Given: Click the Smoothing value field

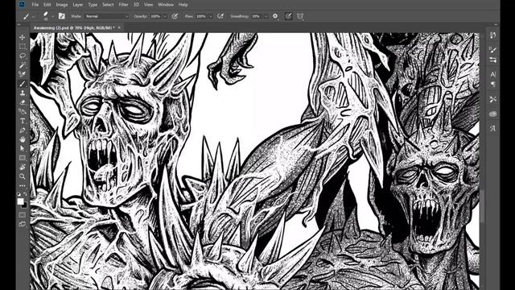Looking at the screenshot, I should pyautogui.click(x=256, y=16).
